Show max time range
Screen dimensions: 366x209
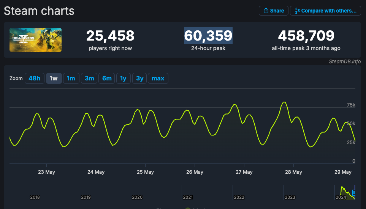pos(158,78)
